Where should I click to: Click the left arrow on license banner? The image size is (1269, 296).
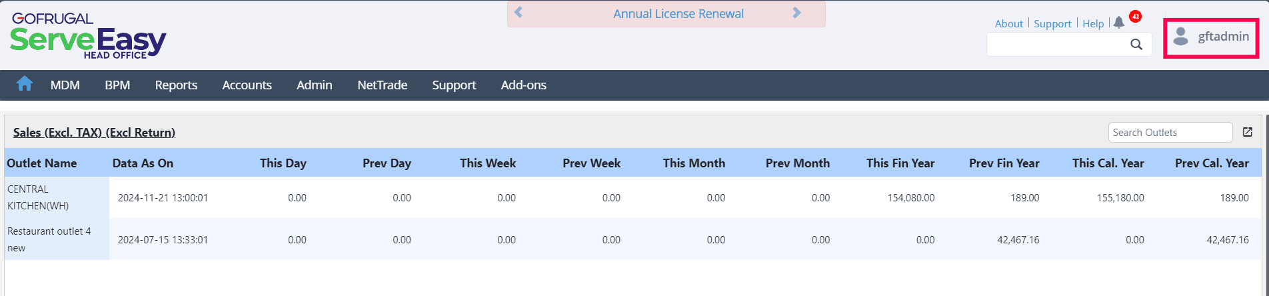519,13
